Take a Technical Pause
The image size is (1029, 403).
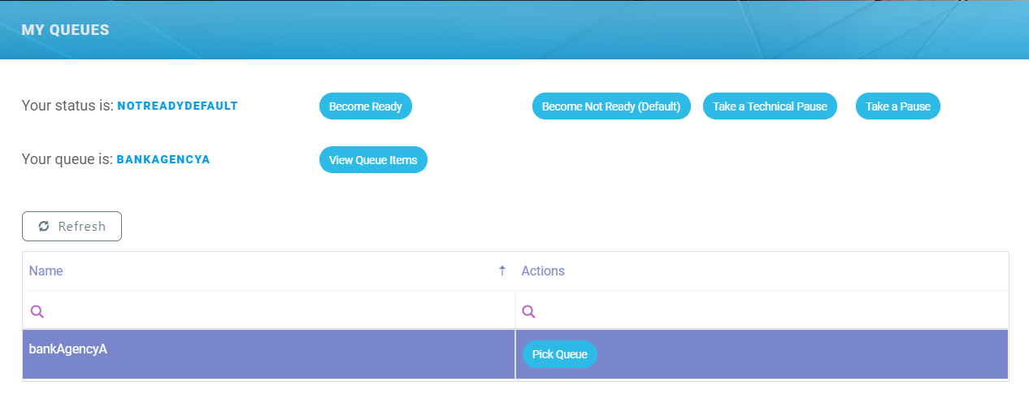tap(769, 106)
